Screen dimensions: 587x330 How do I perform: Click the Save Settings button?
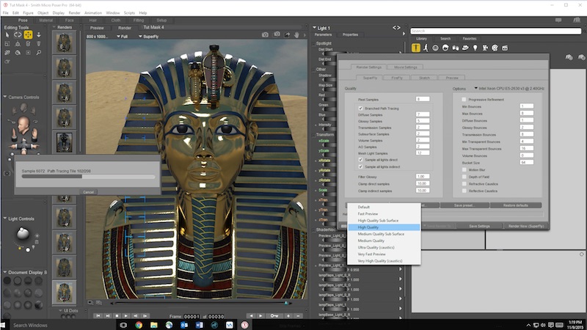(479, 226)
